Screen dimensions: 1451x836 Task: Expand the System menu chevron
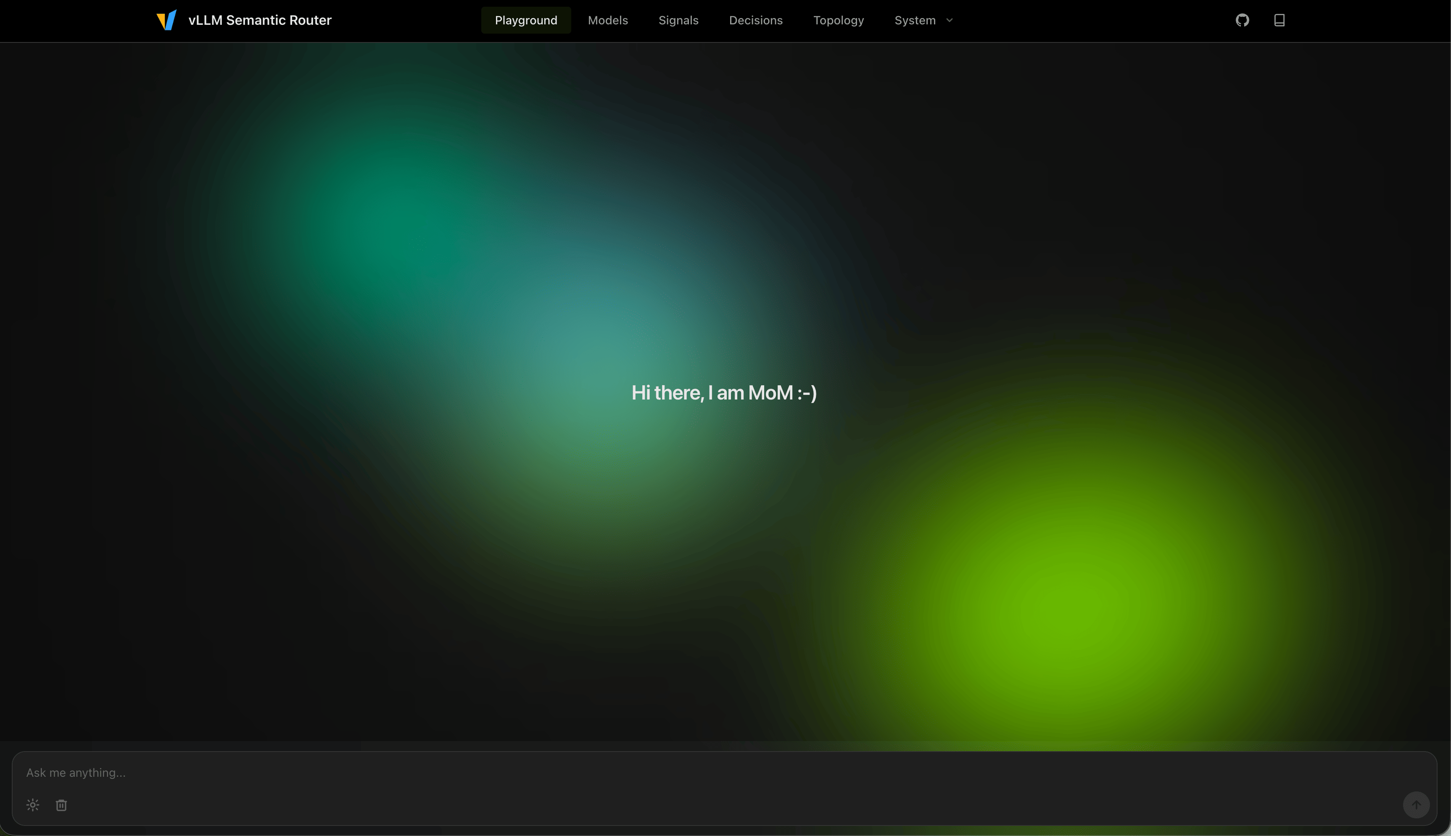pos(950,20)
